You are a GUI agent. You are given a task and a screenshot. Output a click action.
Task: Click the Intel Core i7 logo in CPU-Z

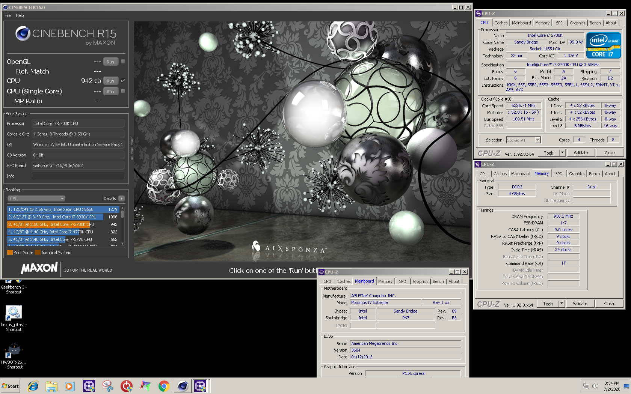(604, 45)
